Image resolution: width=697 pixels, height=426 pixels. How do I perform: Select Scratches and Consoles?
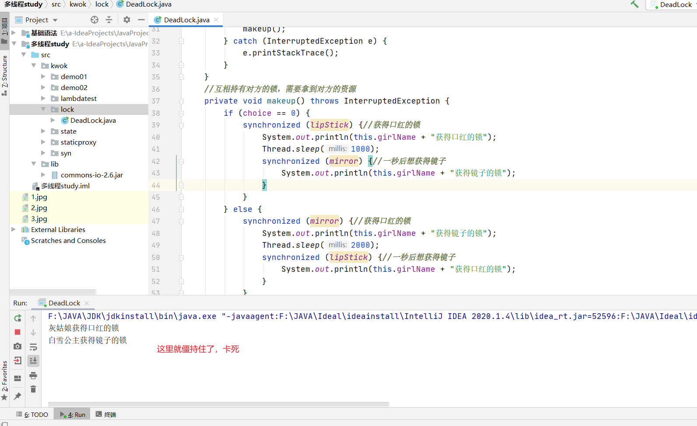coord(68,240)
